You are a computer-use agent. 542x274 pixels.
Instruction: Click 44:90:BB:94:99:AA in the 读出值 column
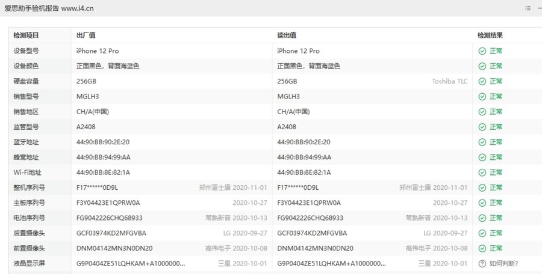click(304, 157)
